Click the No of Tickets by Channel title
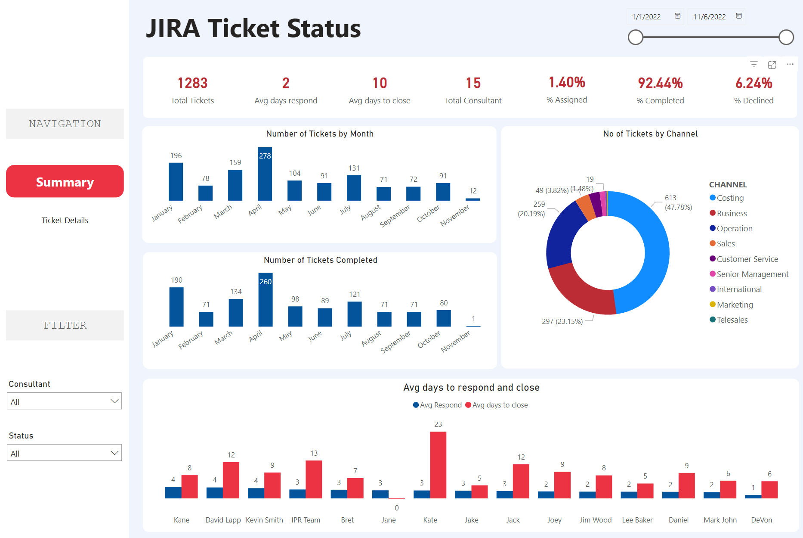 pyautogui.click(x=650, y=134)
